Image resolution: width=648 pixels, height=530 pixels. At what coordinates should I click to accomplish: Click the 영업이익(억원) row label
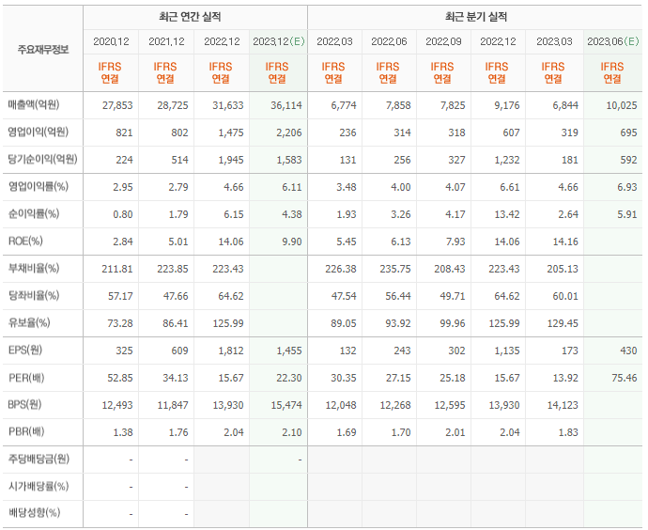point(38,132)
